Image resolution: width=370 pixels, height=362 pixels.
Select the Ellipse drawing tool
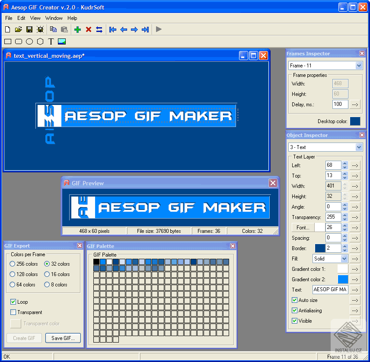[x=29, y=41]
